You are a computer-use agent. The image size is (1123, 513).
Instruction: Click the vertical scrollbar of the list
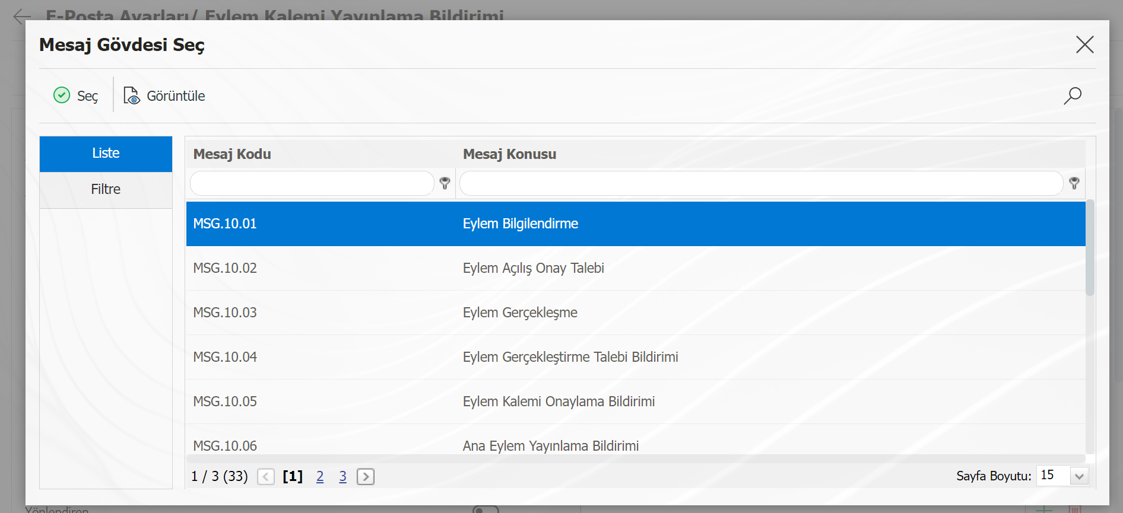pyautogui.click(x=1090, y=248)
